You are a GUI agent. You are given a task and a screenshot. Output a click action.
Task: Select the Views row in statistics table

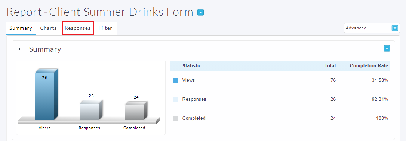[x=280, y=81]
